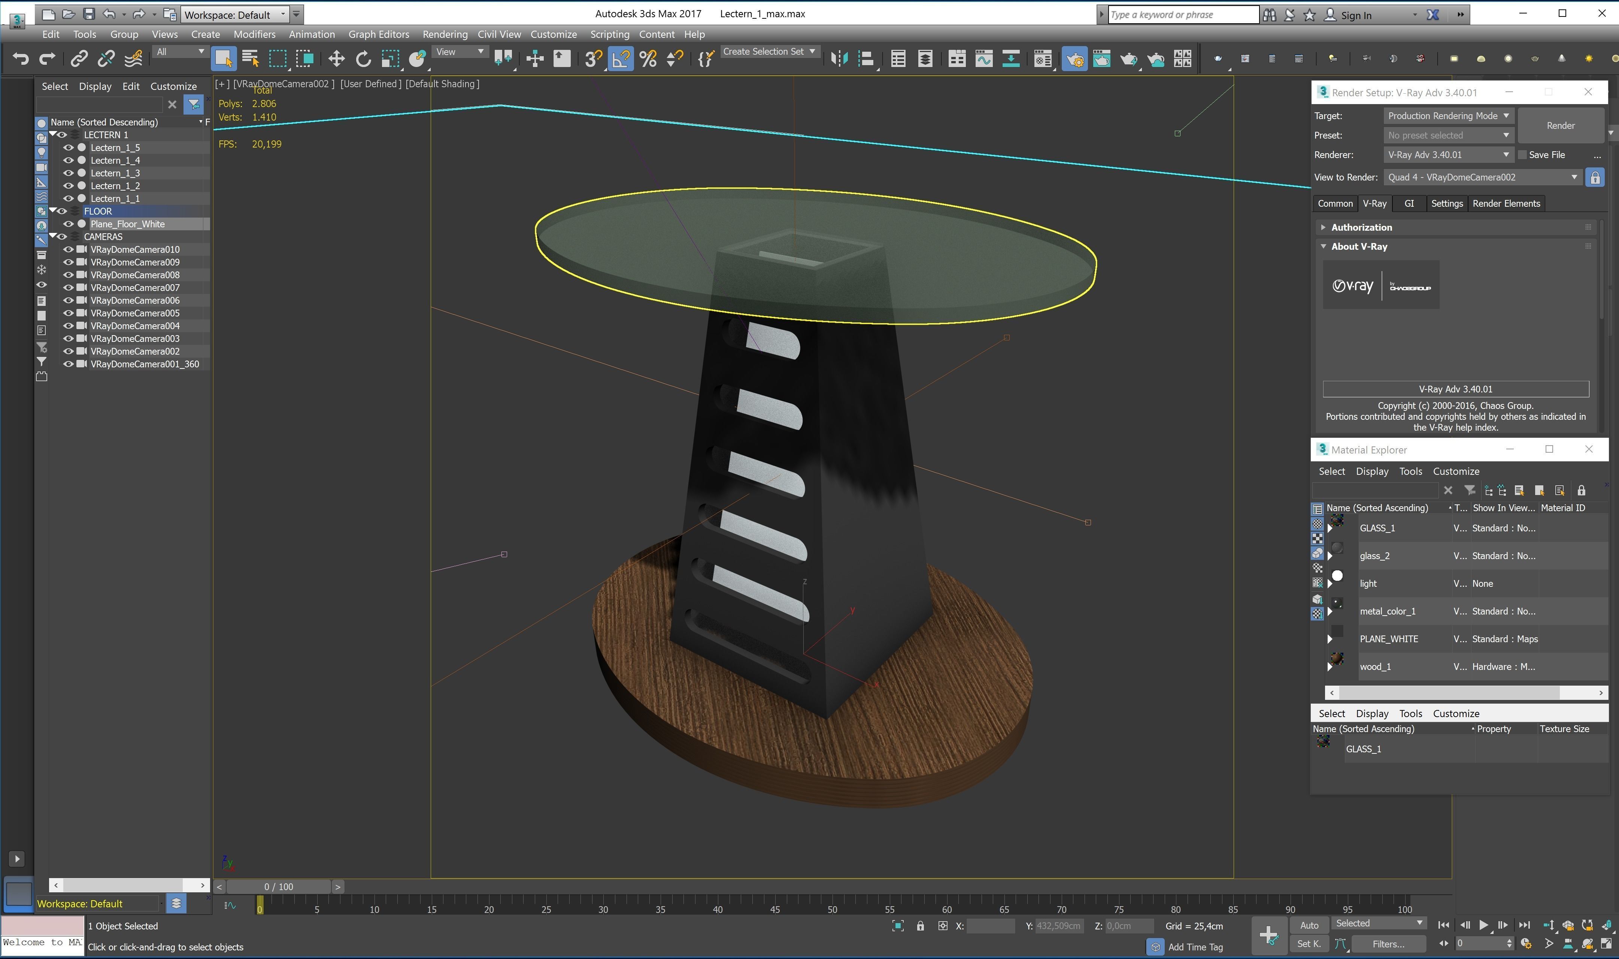Choose the Select and Uniform Scale tool
The image size is (1619, 959).
point(390,60)
